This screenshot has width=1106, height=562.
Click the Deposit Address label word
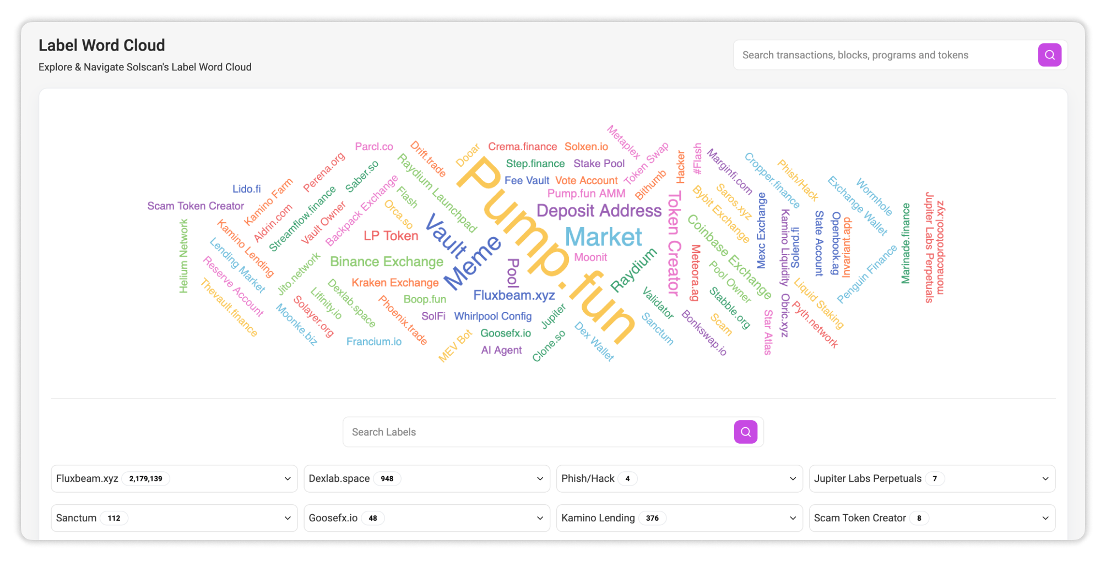point(599,211)
